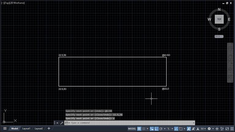Click ShowMotion icon in navigation bar
This screenshot has width=235, height=132.
click(x=230, y=77)
